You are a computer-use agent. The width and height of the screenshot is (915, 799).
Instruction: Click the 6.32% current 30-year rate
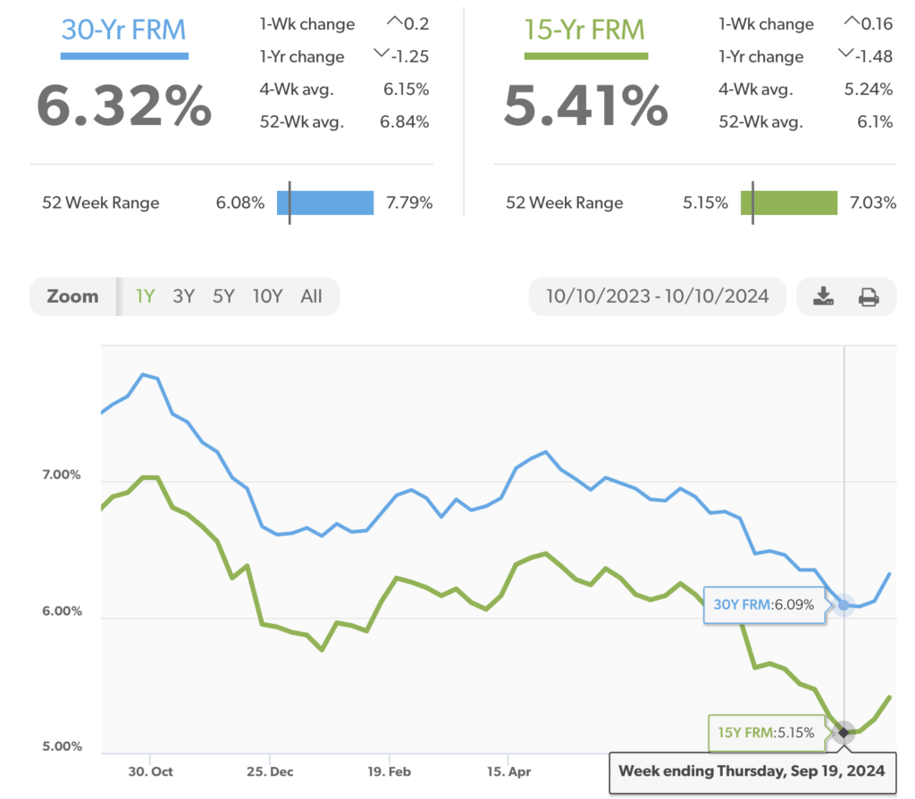click(124, 104)
